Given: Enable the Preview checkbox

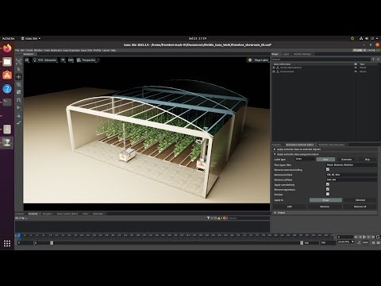Looking at the screenshot, I should [328, 194].
